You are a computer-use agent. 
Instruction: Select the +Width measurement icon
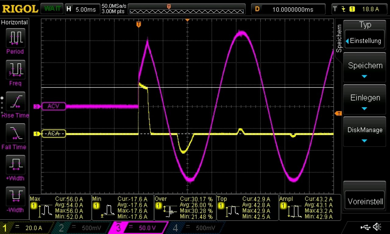tap(15, 165)
